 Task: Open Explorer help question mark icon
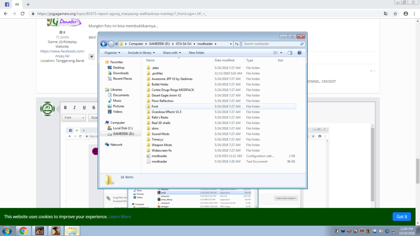299,53
